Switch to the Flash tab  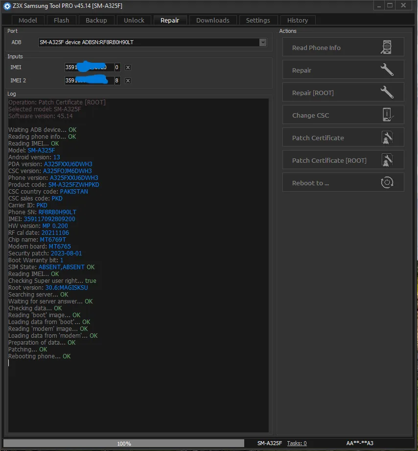pos(62,20)
